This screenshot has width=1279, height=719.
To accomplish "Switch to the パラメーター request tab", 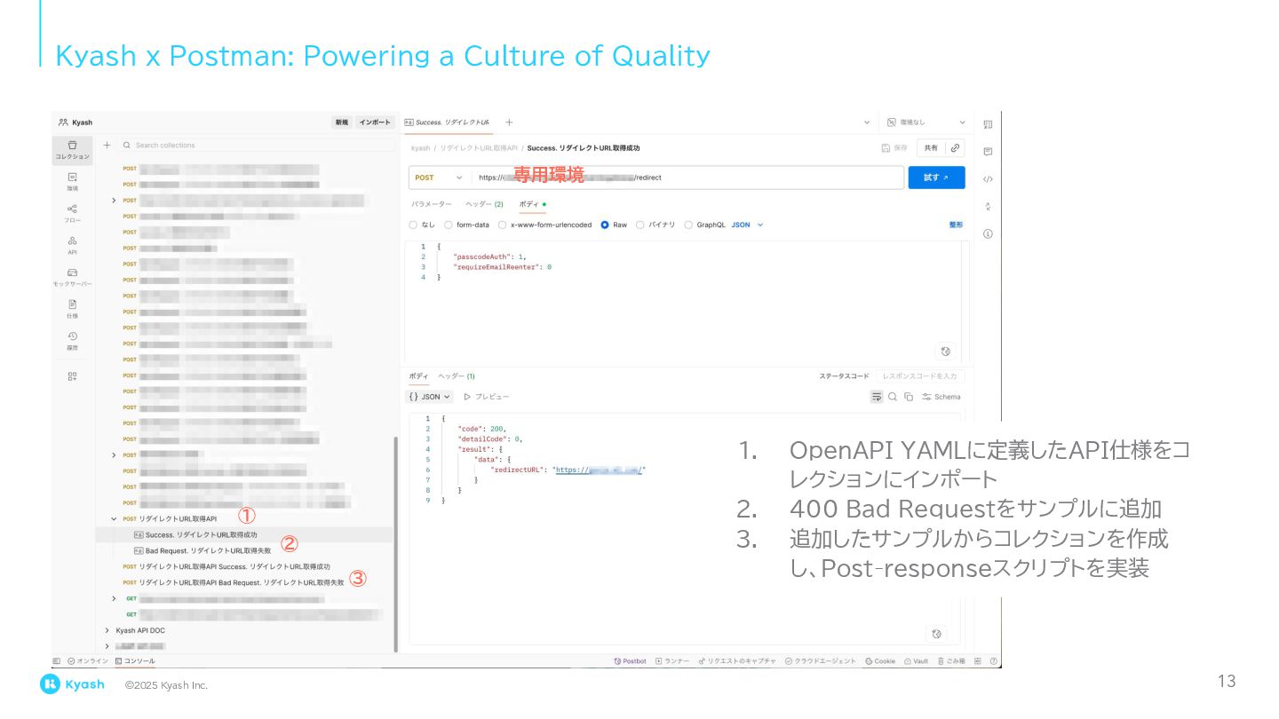I will 431,204.
